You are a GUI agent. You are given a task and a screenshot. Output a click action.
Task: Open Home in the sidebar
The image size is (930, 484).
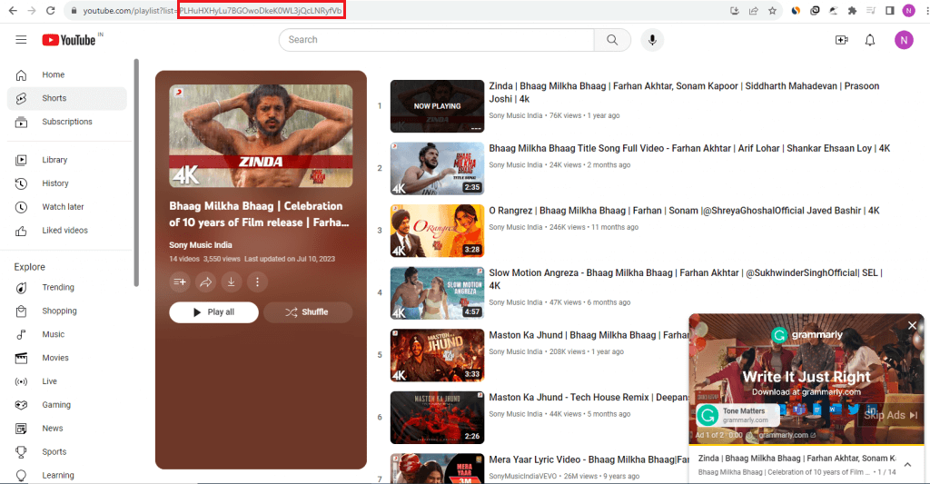coord(67,74)
